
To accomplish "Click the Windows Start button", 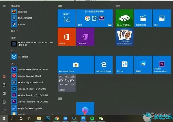I will click(x=4, y=119).
